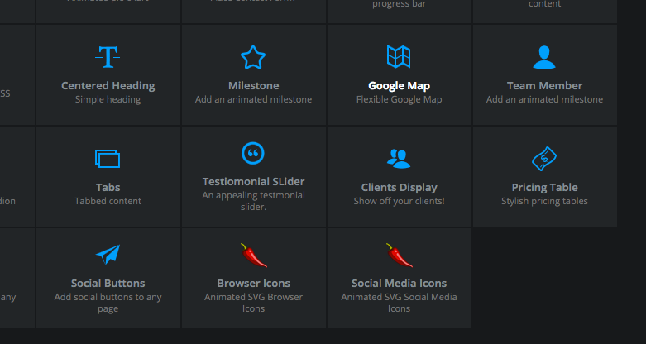Click 'Animated SVG Browser Icons' description
Screen dimensions: 646x344
(x=253, y=303)
